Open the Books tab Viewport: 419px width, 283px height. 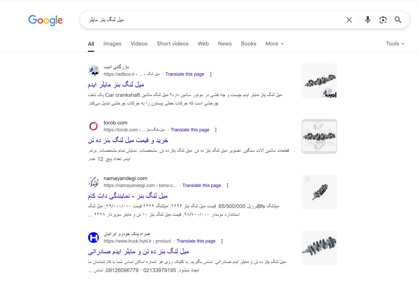pyautogui.click(x=248, y=44)
